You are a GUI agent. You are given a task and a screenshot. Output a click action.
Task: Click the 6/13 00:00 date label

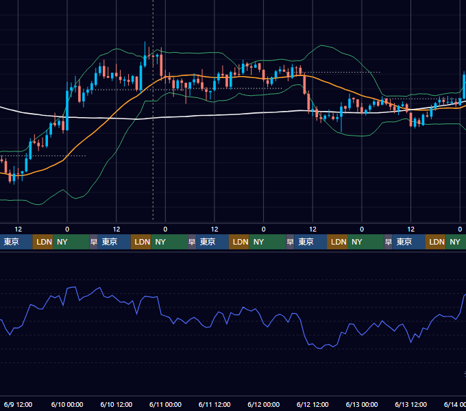[362, 404]
